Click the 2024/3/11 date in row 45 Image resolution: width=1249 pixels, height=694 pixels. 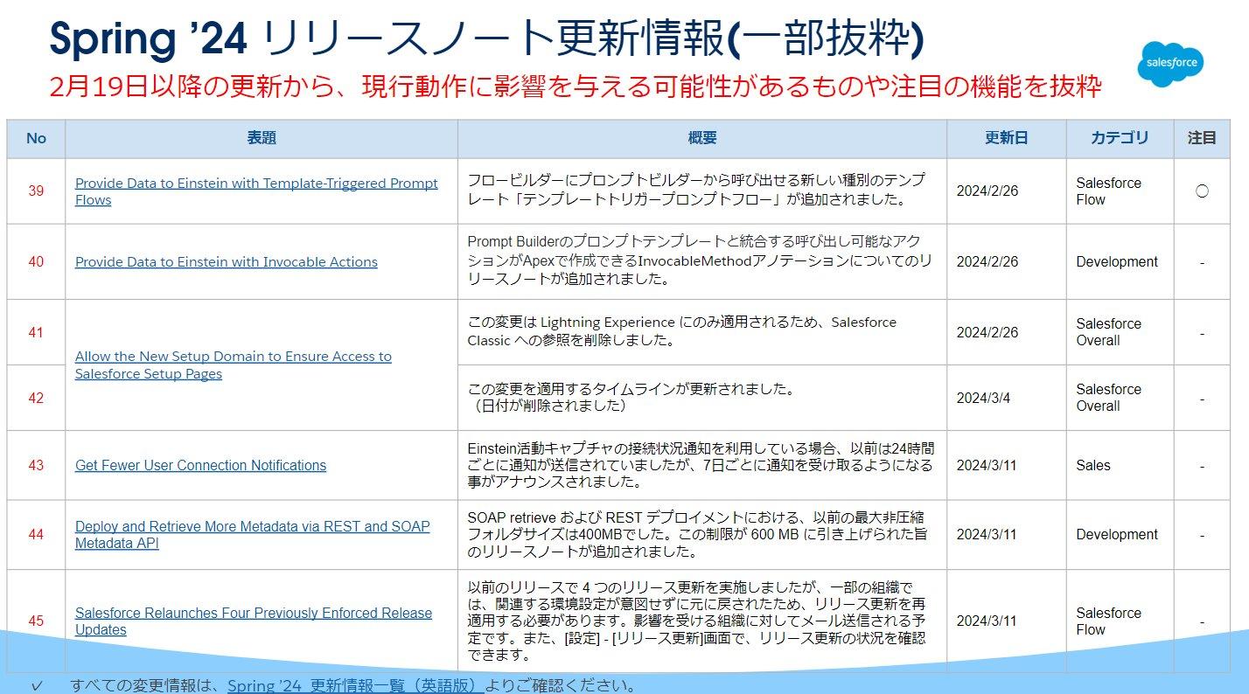(x=987, y=621)
